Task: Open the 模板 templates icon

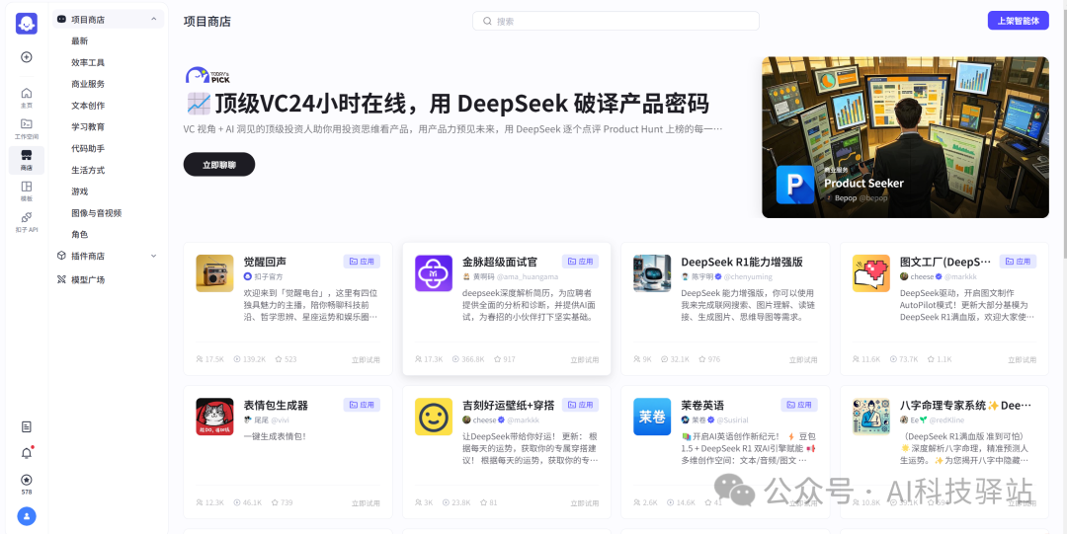Action: tap(27, 191)
